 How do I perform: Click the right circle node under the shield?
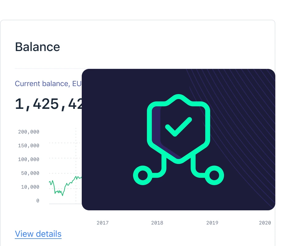click(214, 175)
